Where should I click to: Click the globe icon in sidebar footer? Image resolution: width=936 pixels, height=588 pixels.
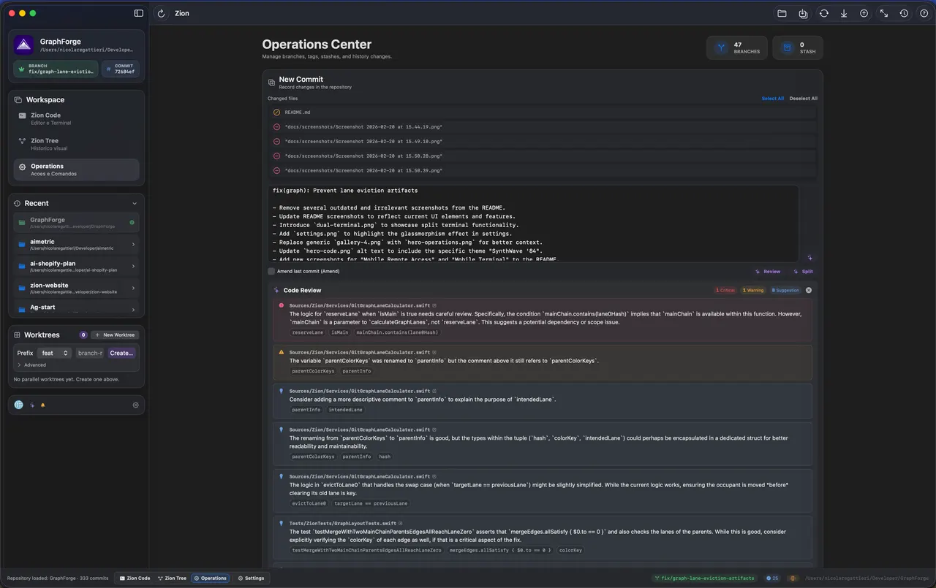tap(19, 405)
